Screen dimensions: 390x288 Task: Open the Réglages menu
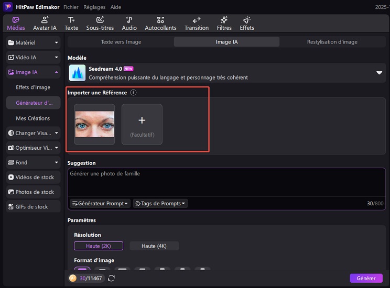point(94,7)
